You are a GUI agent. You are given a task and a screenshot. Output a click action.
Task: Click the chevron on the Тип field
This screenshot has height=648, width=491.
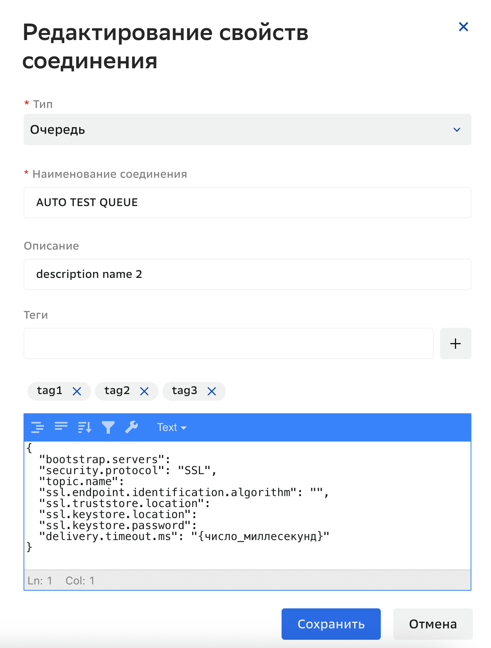(x=456, y=130)
